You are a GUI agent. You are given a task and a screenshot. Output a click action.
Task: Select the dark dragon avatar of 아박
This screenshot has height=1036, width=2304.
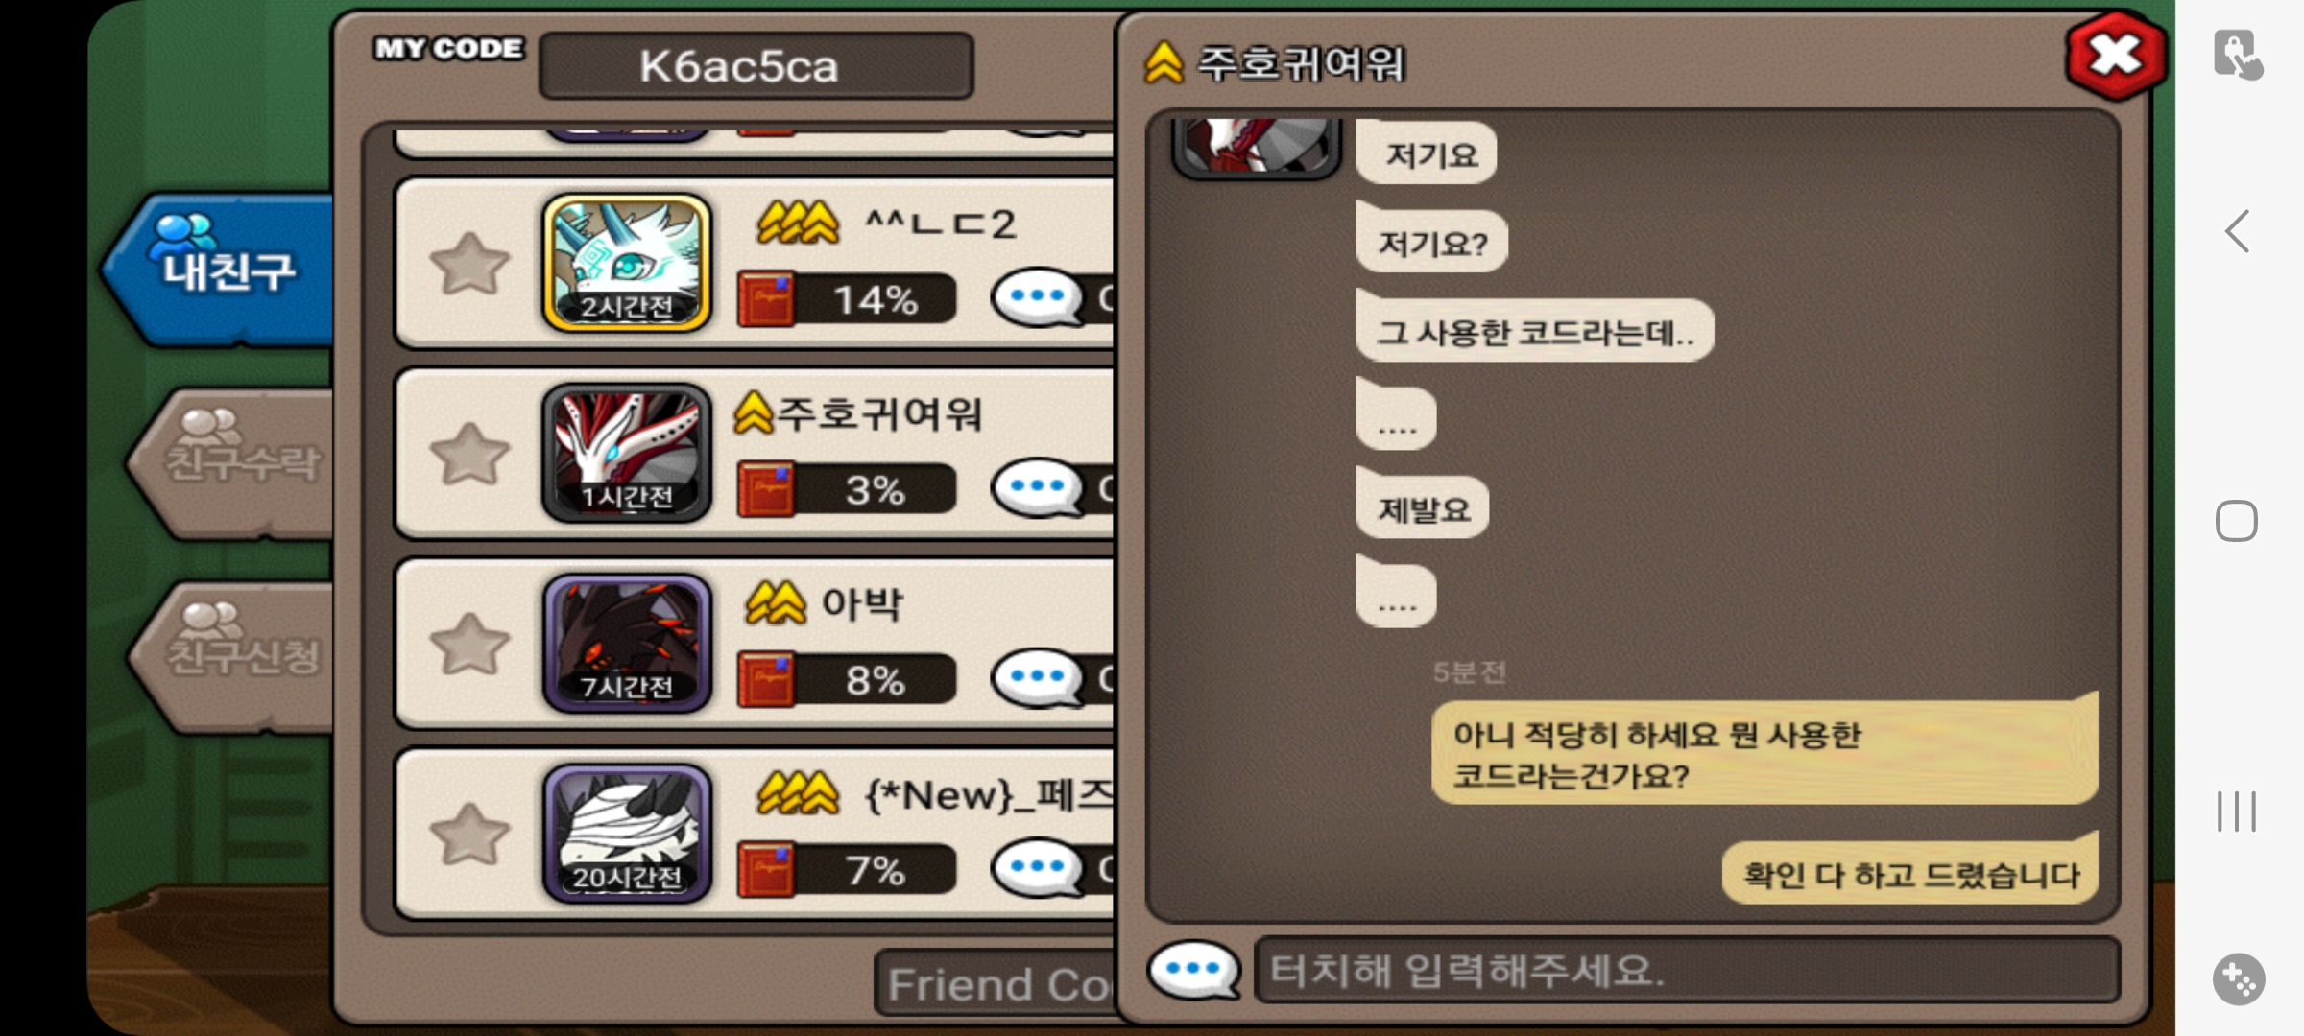627,643
